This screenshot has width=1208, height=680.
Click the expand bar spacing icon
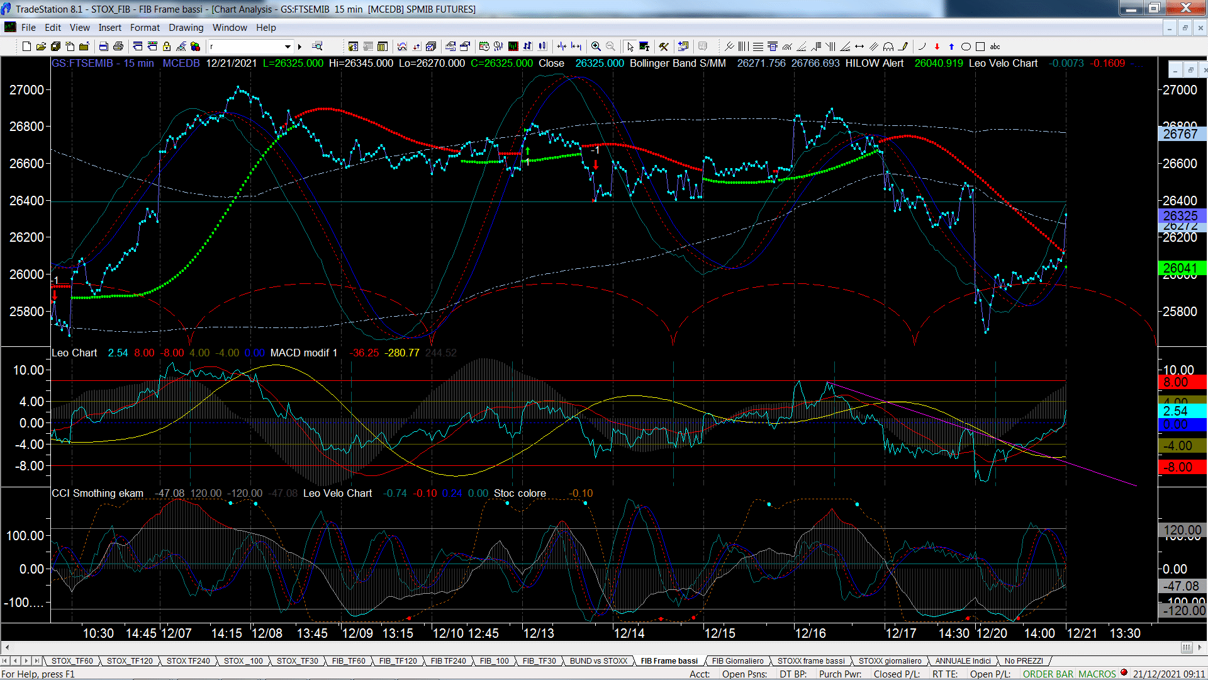(x=576, y=47)
